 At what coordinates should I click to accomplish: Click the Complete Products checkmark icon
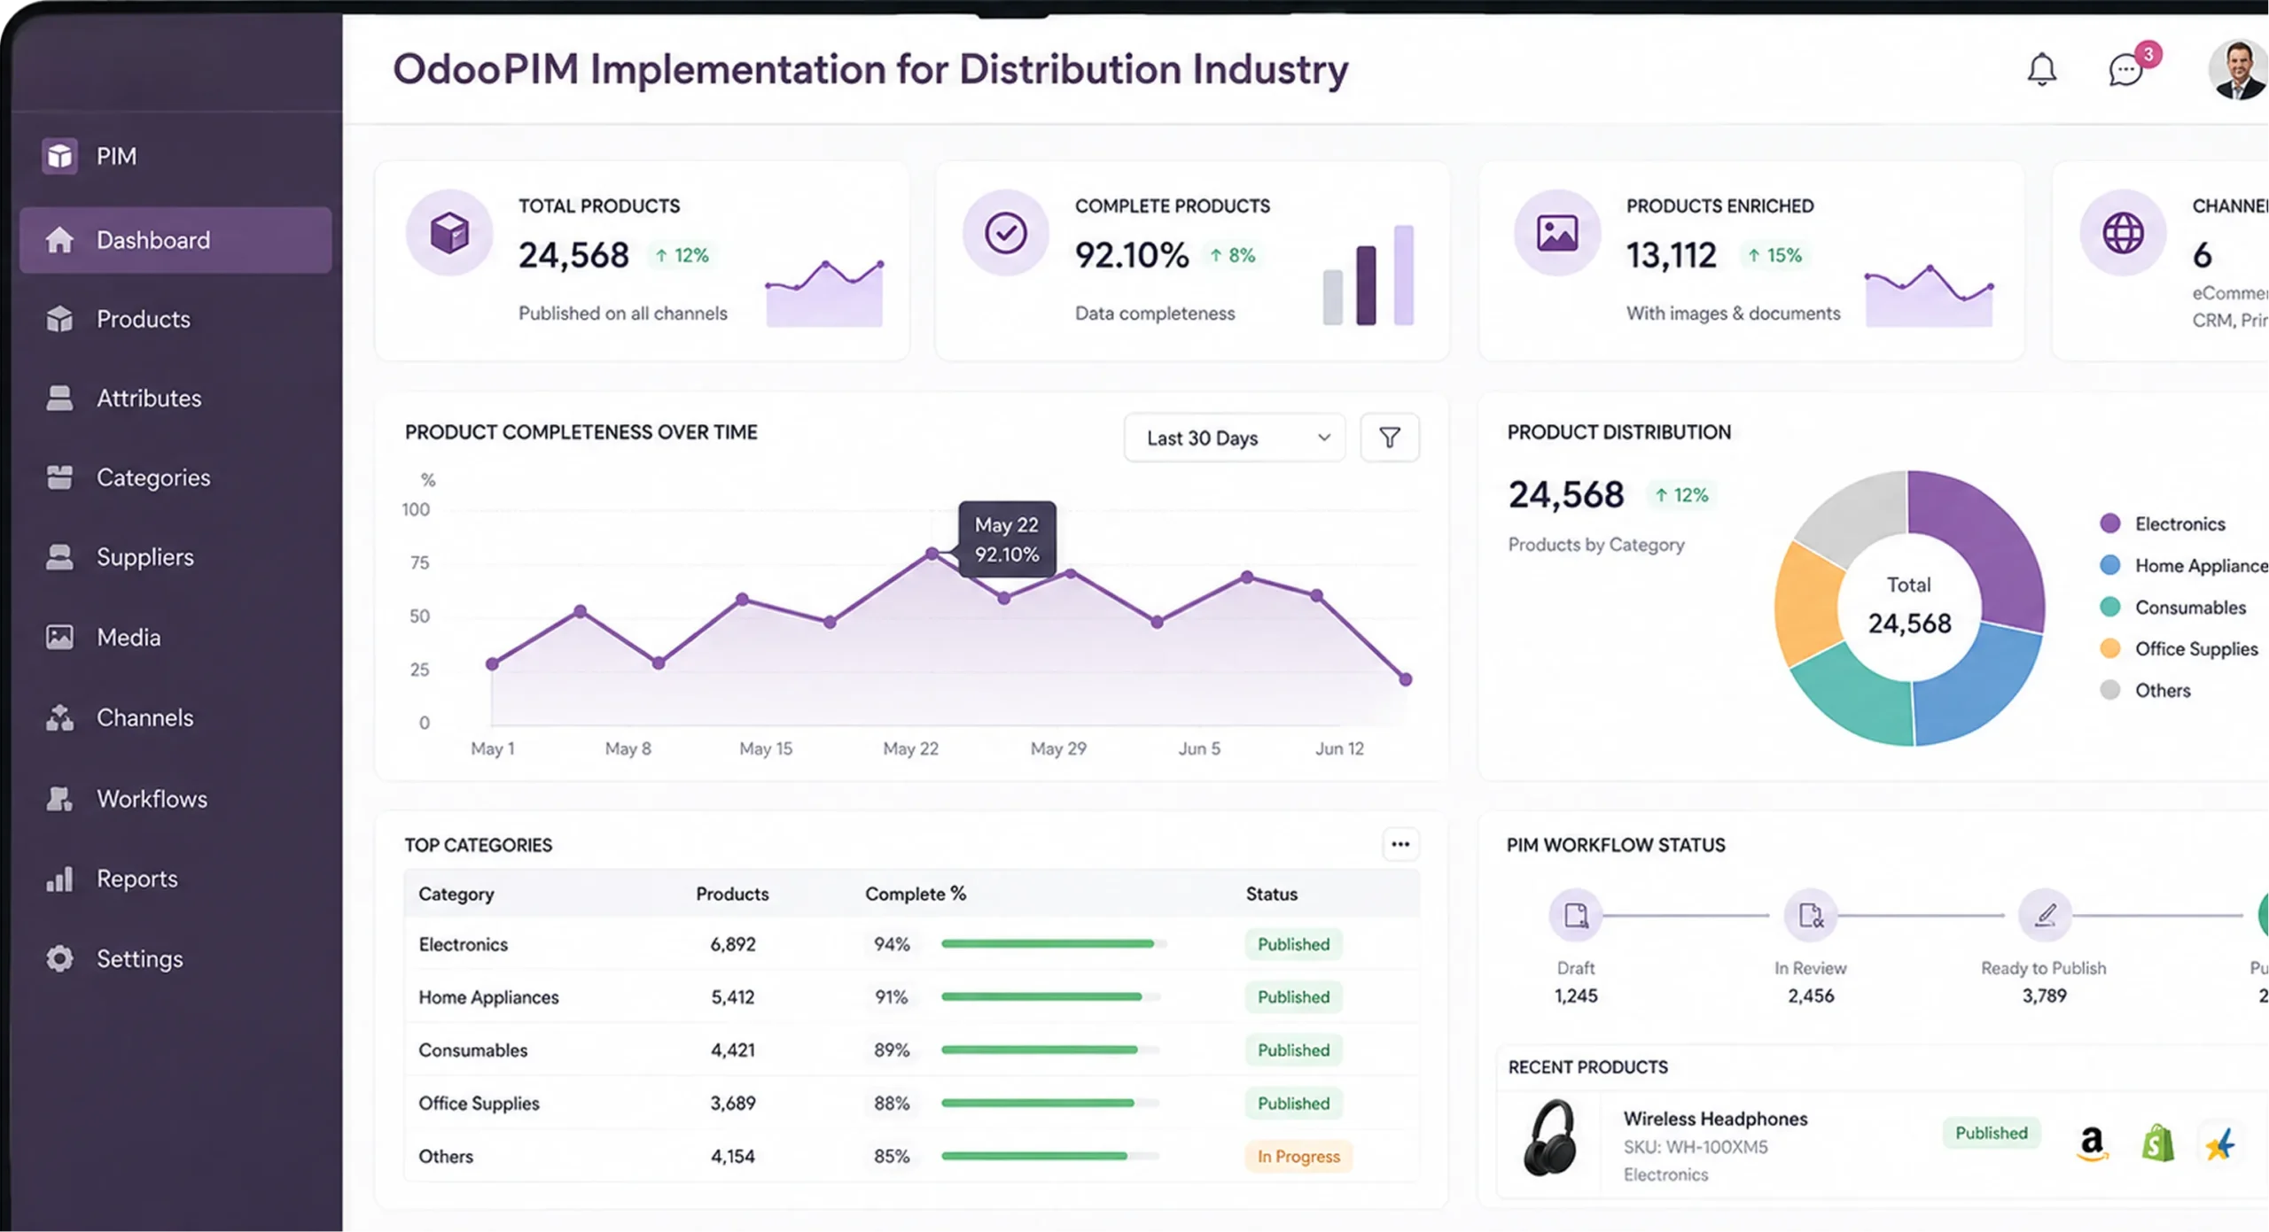tap(1006, 233)
